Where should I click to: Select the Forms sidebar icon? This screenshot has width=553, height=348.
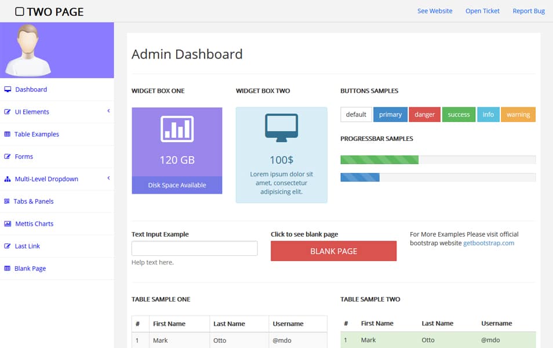[8, 157]
